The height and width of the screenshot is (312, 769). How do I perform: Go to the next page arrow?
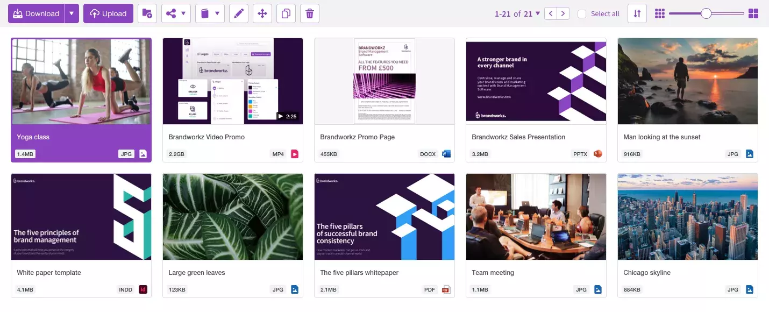563,13
